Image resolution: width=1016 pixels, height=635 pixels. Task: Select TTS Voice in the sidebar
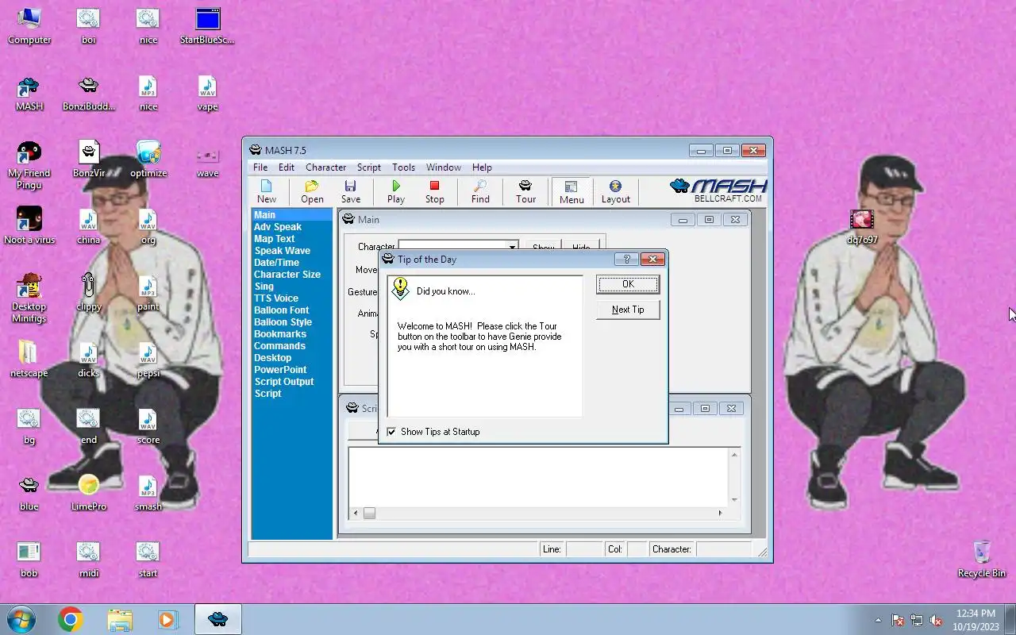276,298
